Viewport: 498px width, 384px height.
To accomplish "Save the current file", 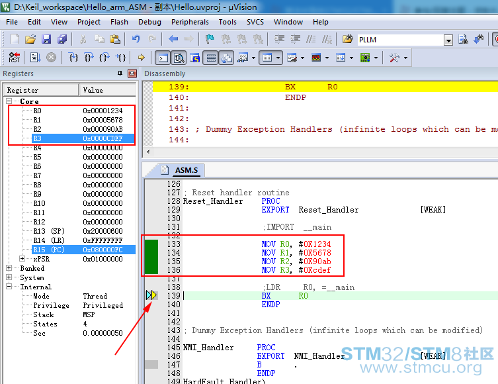I will [x=46, y=40].
